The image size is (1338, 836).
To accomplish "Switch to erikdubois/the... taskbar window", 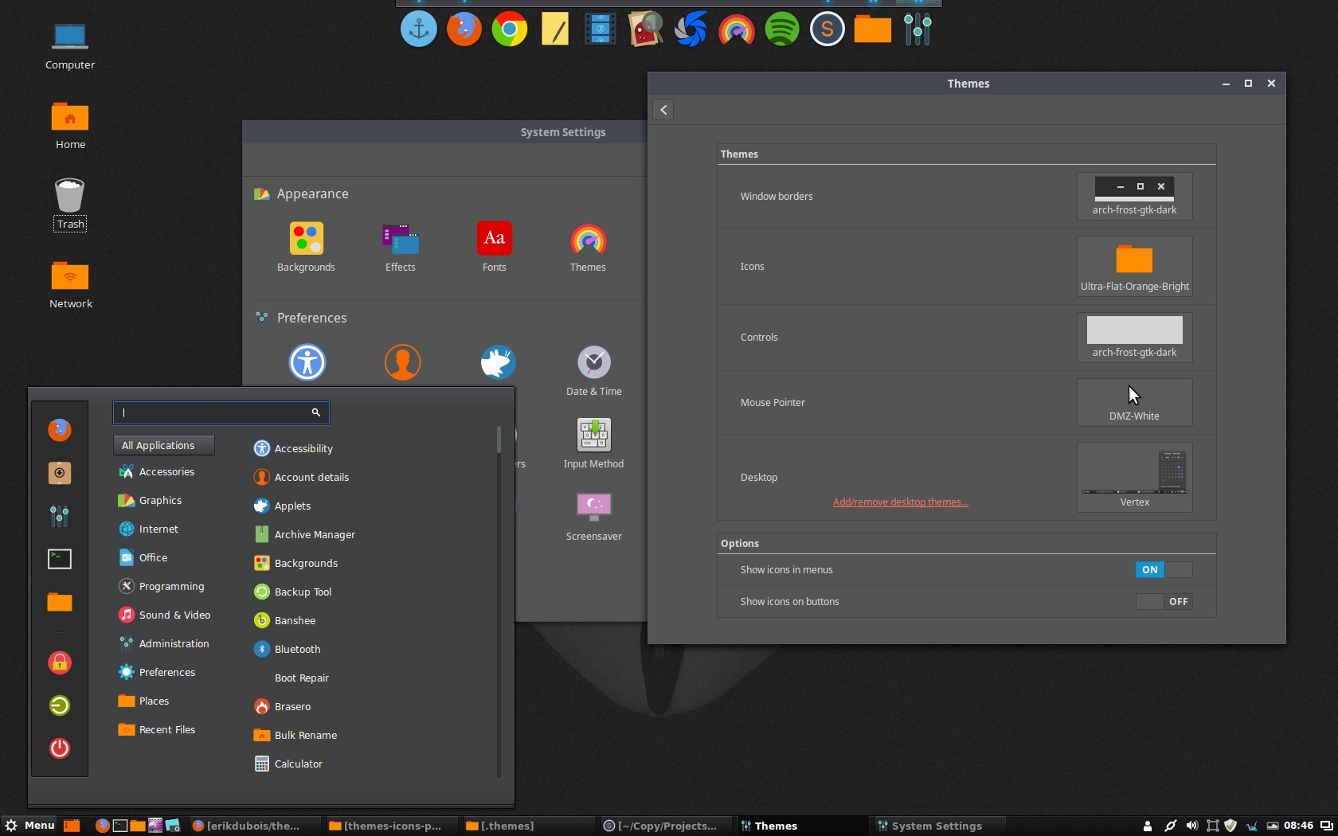I will tap(253, 826).
